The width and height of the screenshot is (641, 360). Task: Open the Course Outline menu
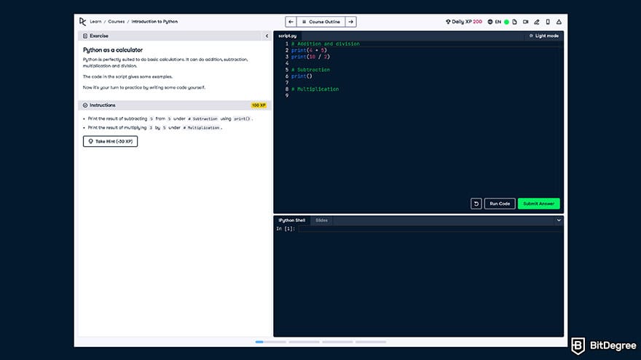pos(321,22)
